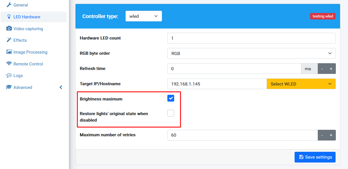This screenshot has height=169, width=348.
Task: Click the Controller type heading text
Action: (x=100, y=16)
